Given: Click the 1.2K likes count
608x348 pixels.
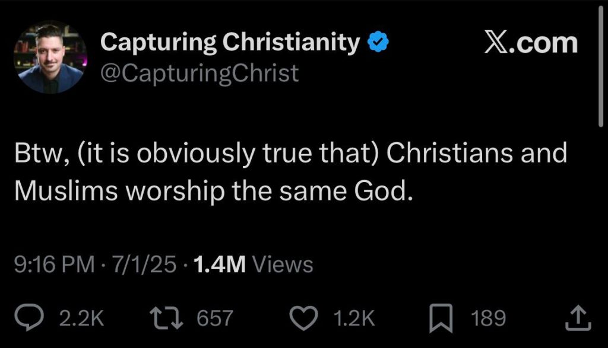Looking at the screenshot, I should [x=354, y=318].
